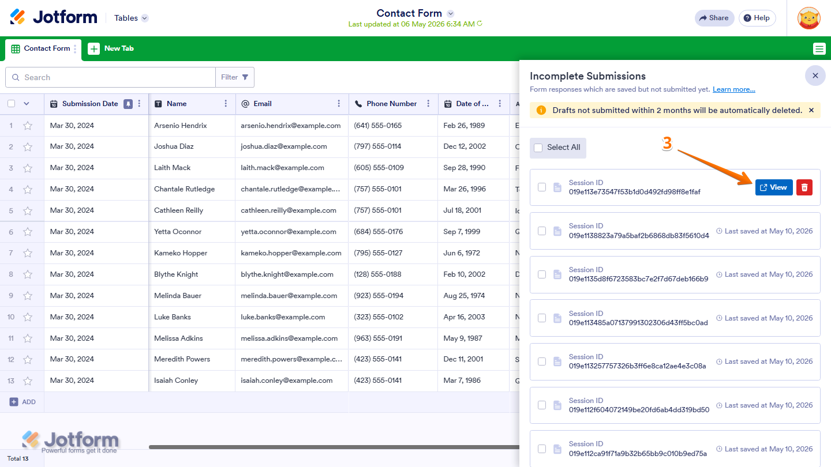Check the draft ending in 319bd50
831x467 pixels.
(542, 405)
